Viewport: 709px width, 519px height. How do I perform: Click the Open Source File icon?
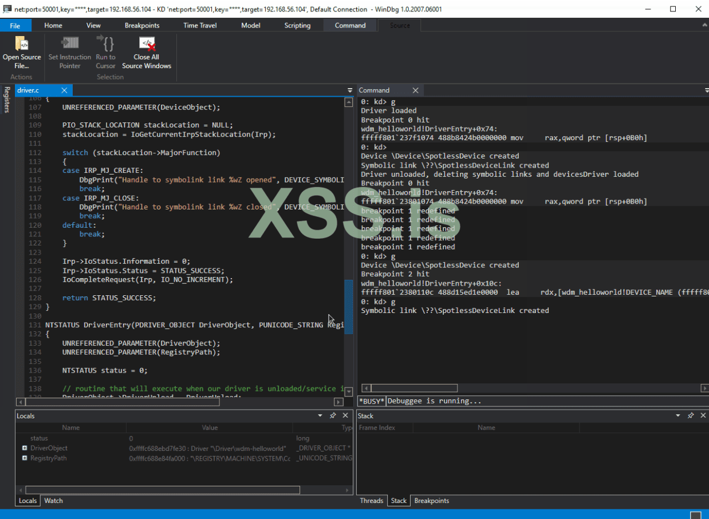[22, 44]
